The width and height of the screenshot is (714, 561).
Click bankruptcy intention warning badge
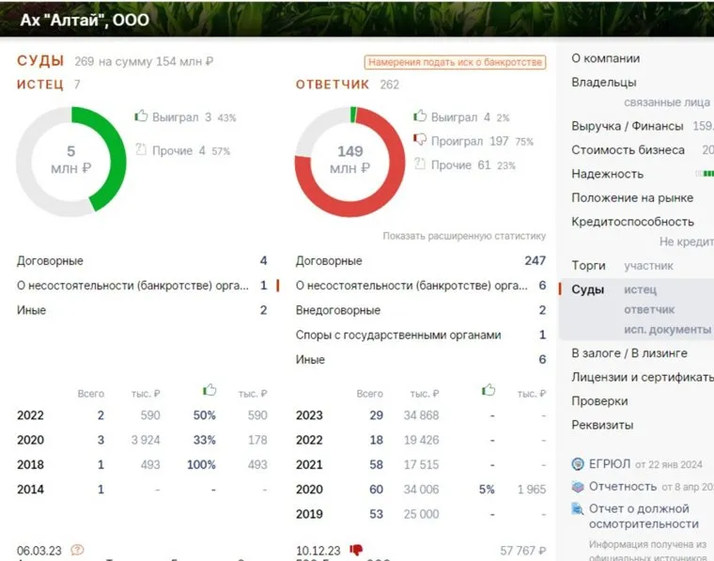tap(455, 62)
